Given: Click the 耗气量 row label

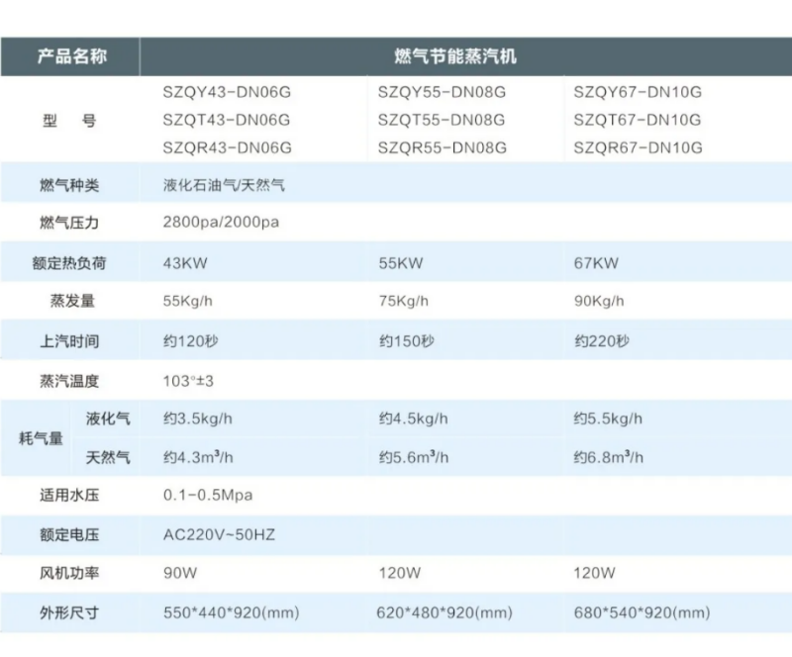Looking at the screenshot, I should coord(41,437).
